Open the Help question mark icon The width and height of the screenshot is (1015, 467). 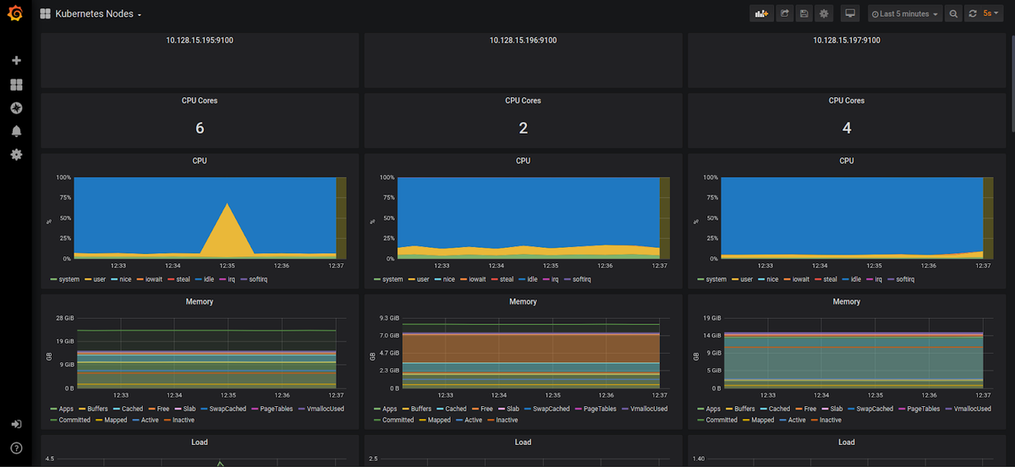pos(16,448)
